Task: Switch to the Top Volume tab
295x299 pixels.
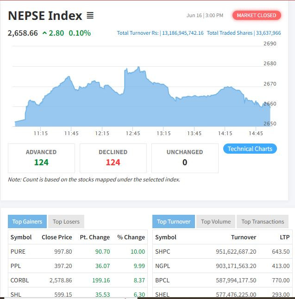Action: 216,222
